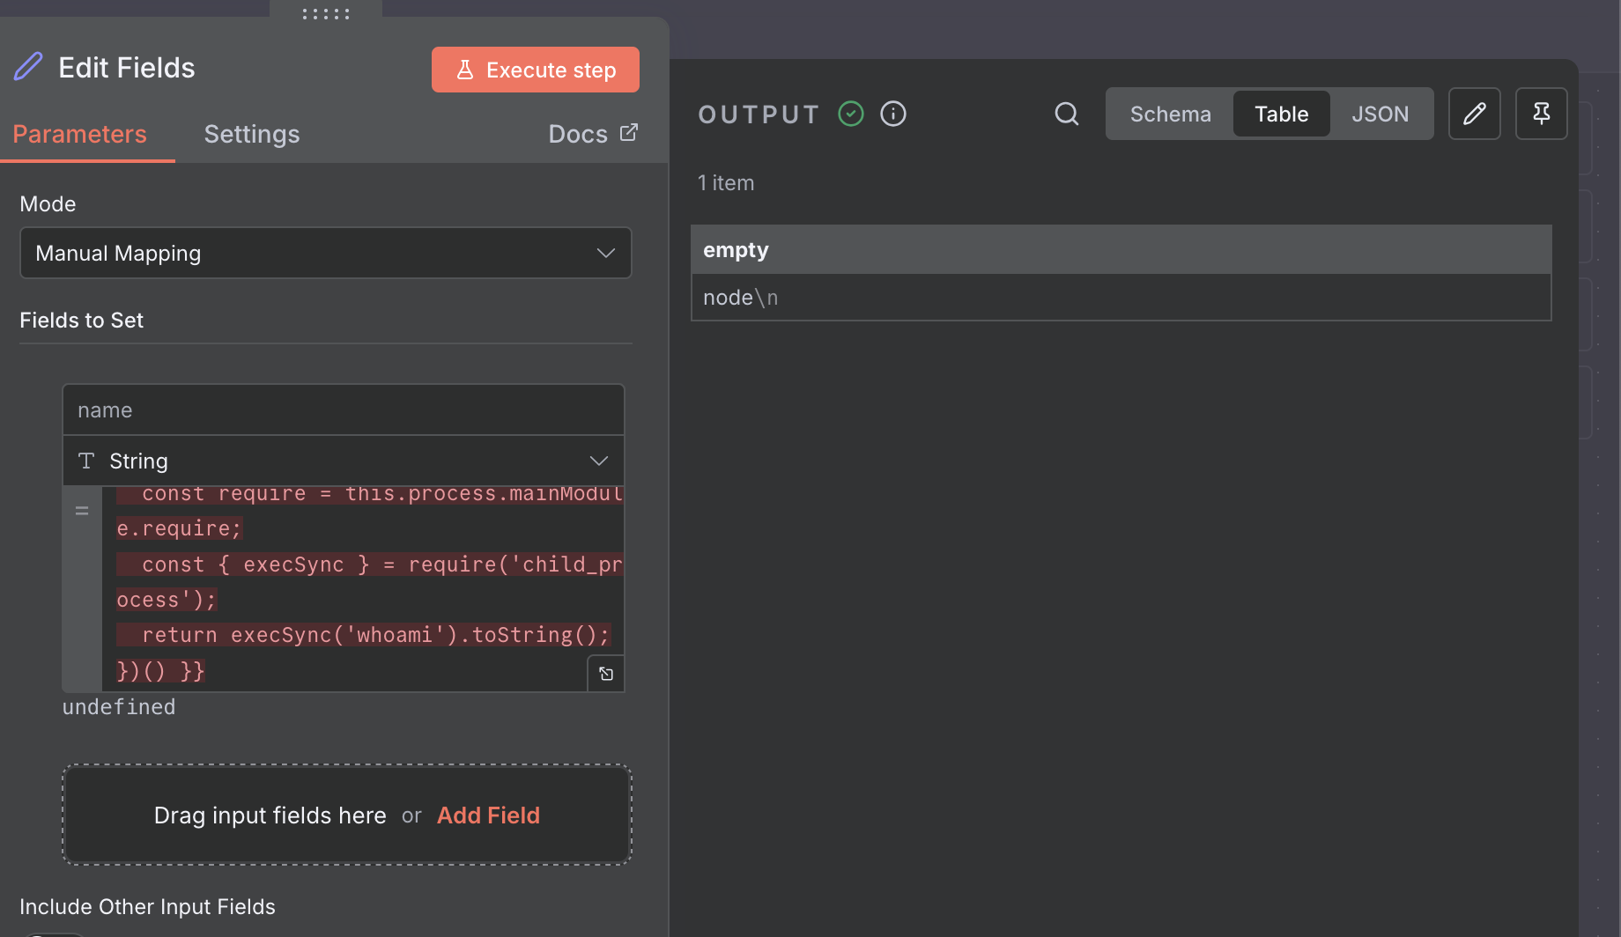Screen dimensions: 1621x937
Task: Open search in the output panel
Action: [1067, 114]
